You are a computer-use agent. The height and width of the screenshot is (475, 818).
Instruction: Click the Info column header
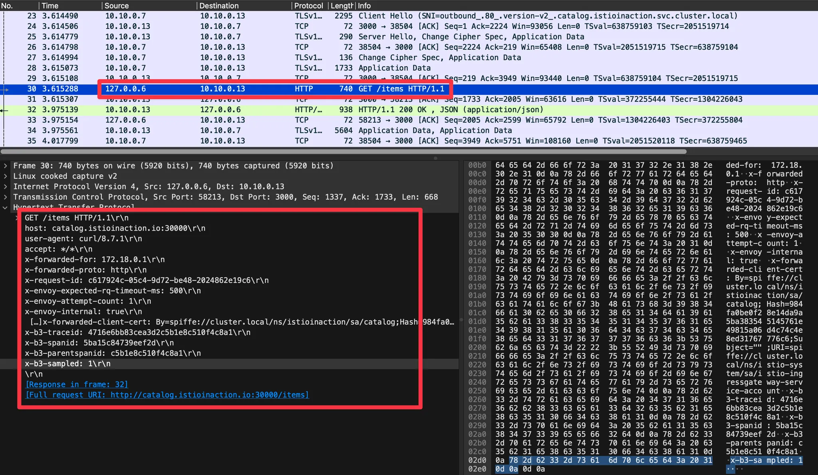[364, 6]
